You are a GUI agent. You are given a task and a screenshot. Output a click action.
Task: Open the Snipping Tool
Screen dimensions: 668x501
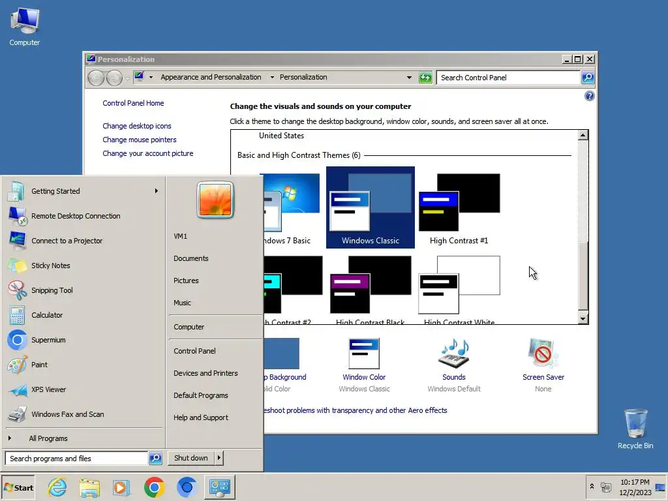tap(83, 290)
